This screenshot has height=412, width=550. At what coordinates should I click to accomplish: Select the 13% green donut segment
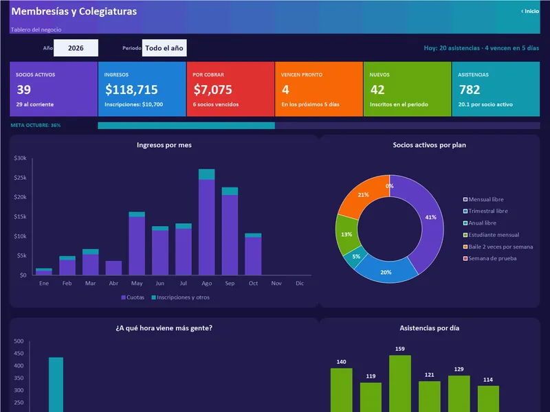click(346, 234)
